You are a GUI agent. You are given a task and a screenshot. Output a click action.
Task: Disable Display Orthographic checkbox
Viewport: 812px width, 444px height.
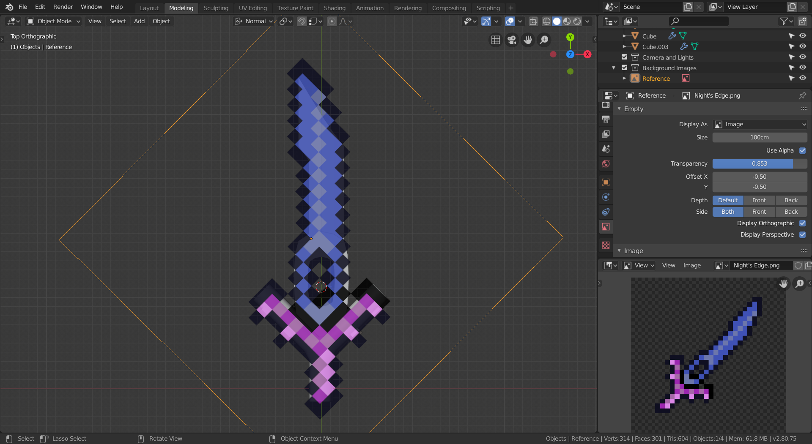coord(802,223)
